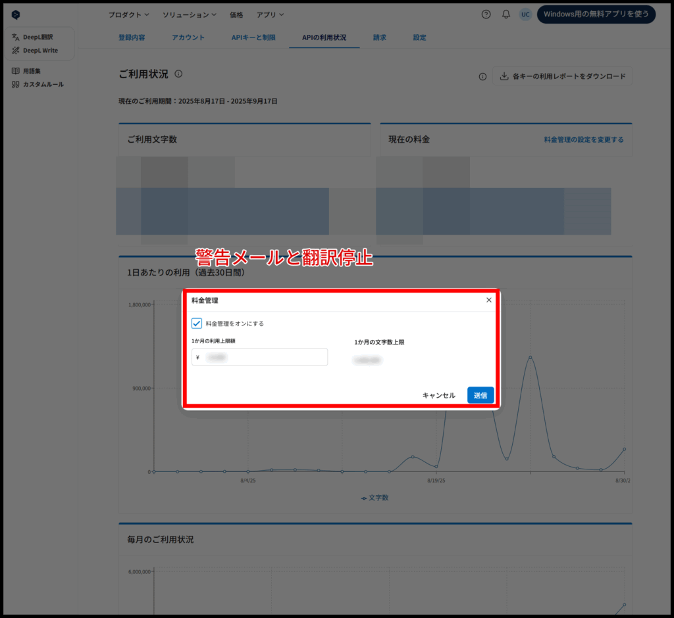Viewport: 674px width, 618px height.
Task: Switch to the 設定 tab
Action: pos(419,37)
